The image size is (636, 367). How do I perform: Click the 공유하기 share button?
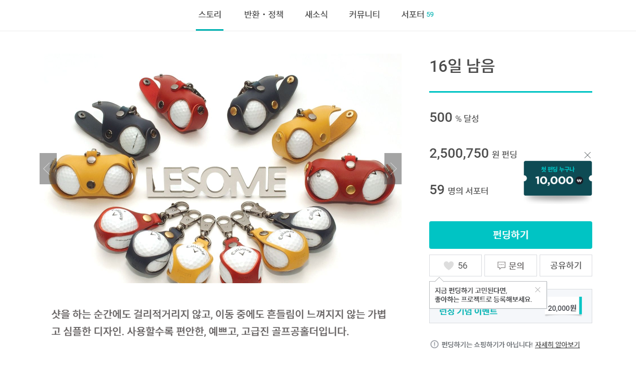[566, 265]
